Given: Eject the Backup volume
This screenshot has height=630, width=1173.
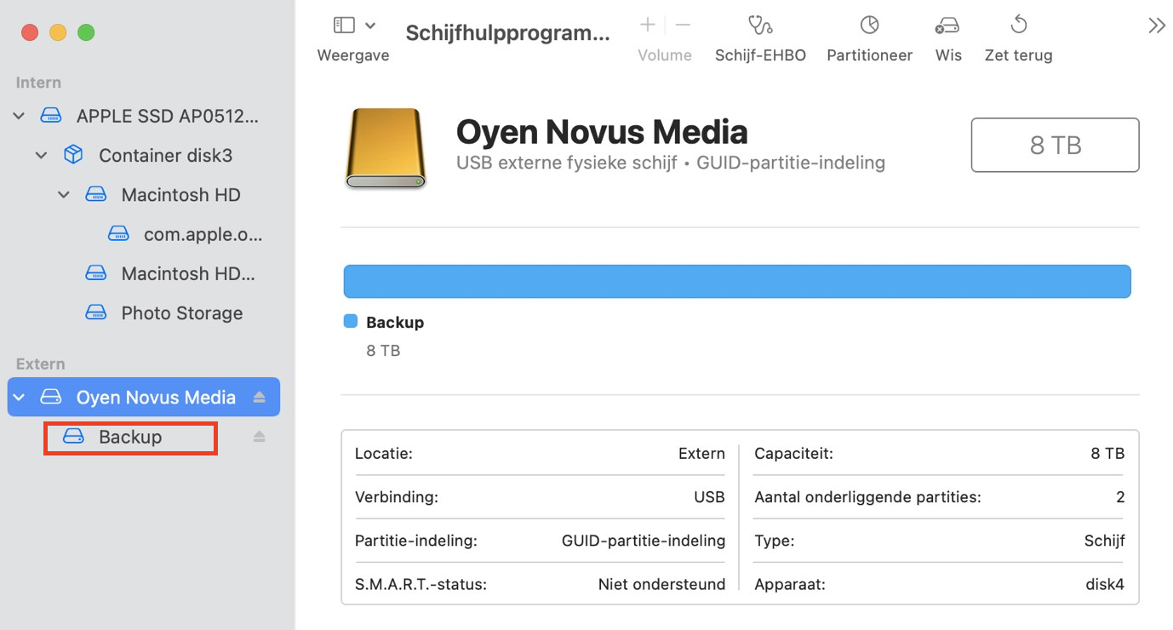Looking at the screenshot, I should 260,436.
